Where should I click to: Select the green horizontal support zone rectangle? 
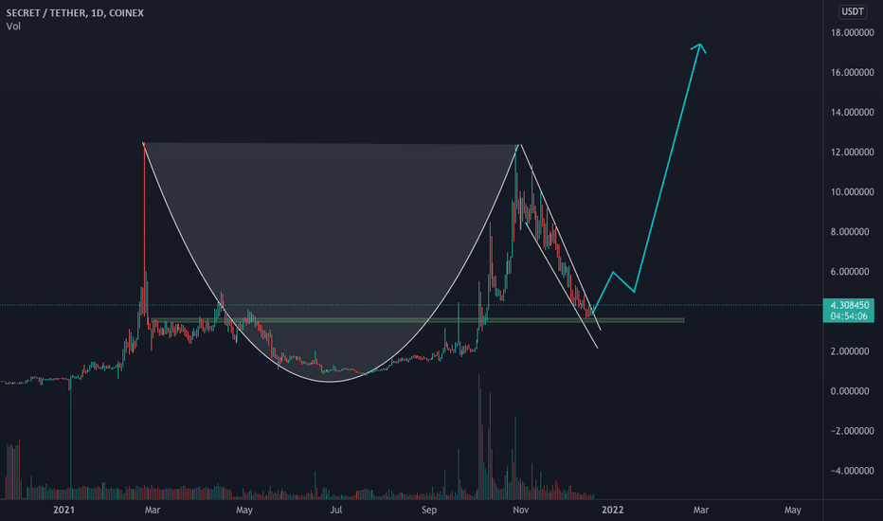pos(417,320)
